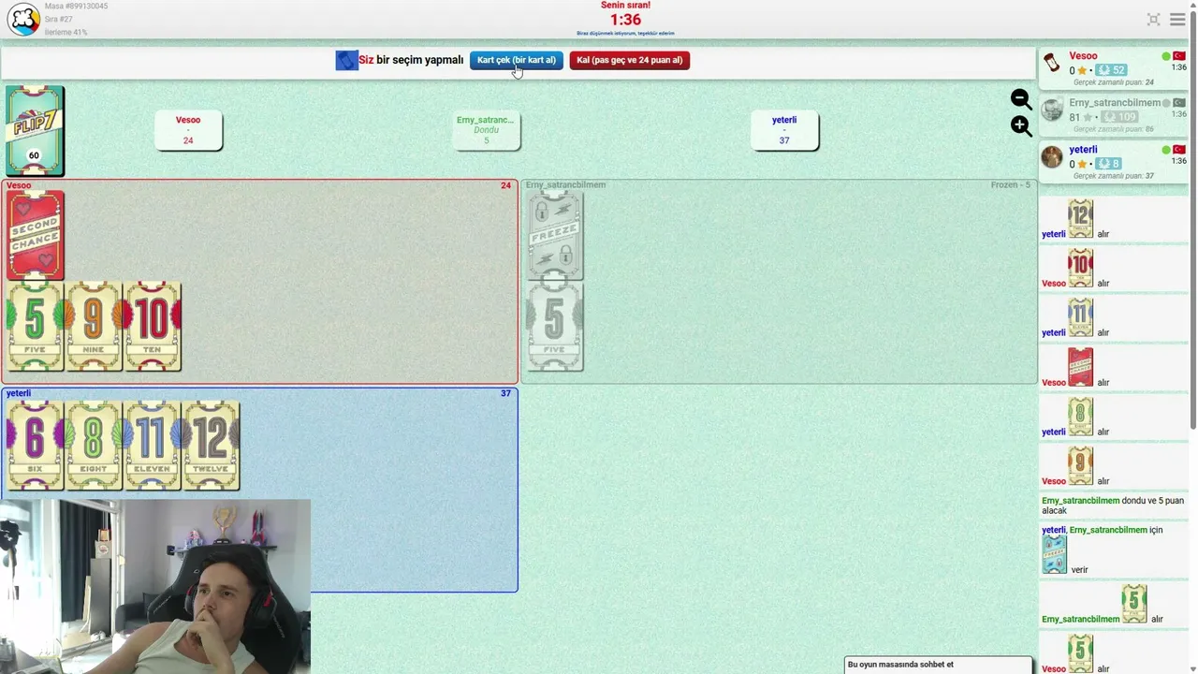Click the Twelve card in yeterli's hand
This screenshot has width=1198, height=674.
(x=211, y=446)
